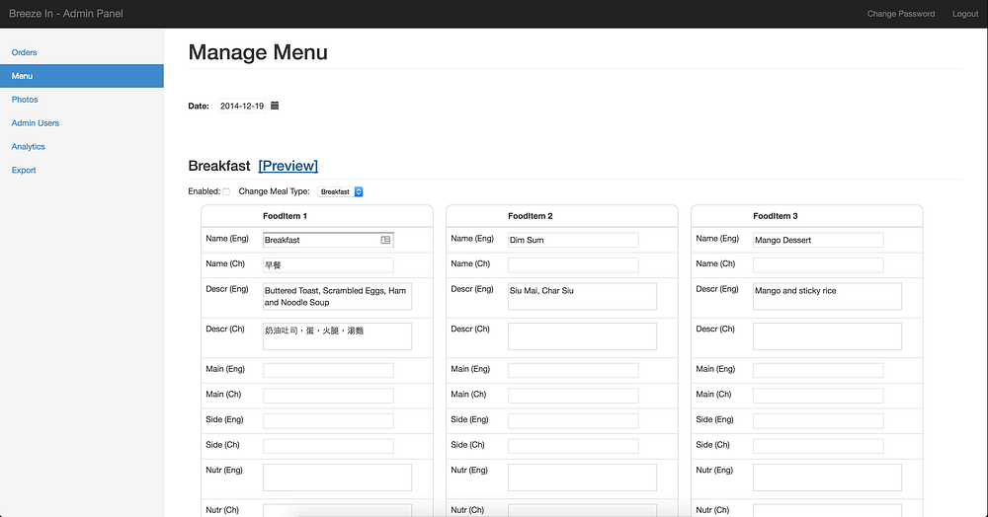
Task: Click the Change Password link
Action: tap(901, 14)
